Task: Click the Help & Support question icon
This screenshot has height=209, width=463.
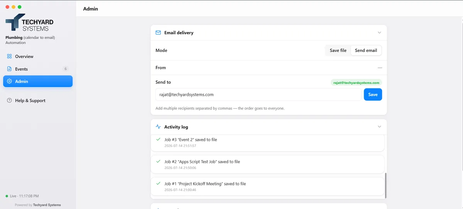Action: pos(10,100)
